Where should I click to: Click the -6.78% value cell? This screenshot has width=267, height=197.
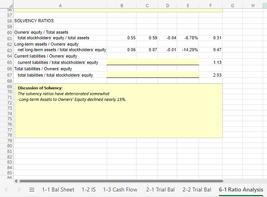188,38
